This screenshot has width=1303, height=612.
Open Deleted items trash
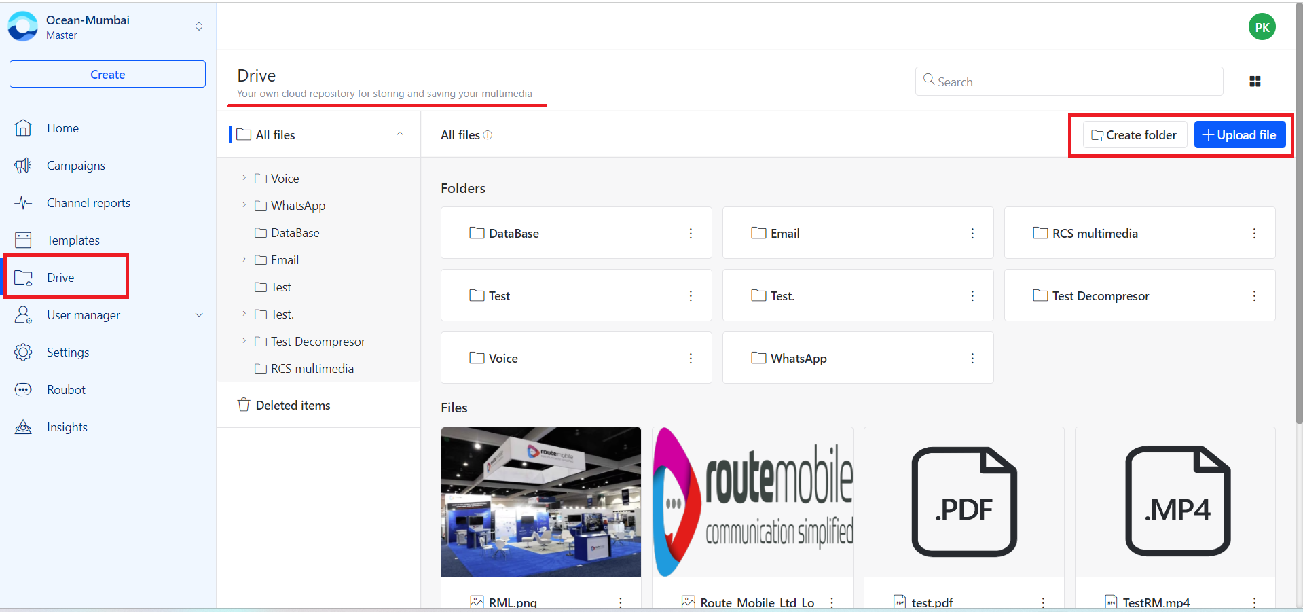(x=284, y=406)
